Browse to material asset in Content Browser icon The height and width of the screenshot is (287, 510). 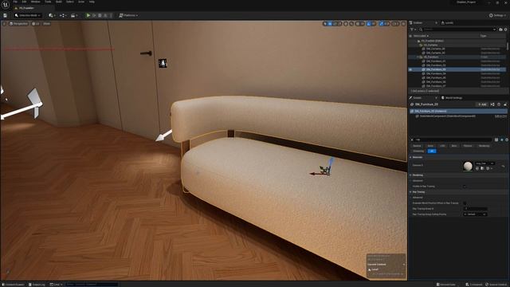tap(482, 168)
